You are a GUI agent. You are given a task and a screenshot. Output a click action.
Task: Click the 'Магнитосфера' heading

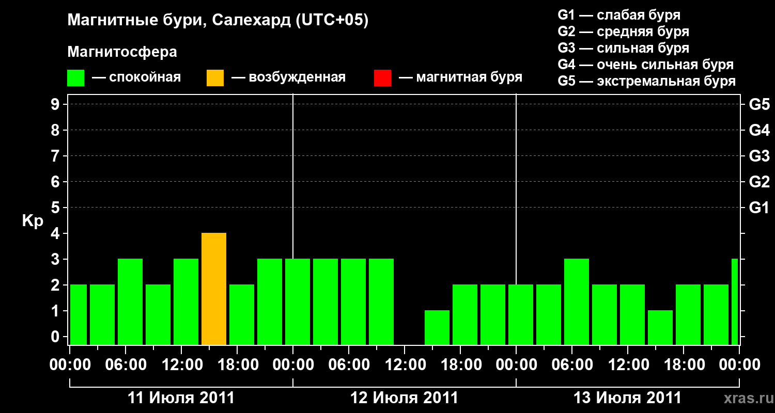[x=122, y=52]
